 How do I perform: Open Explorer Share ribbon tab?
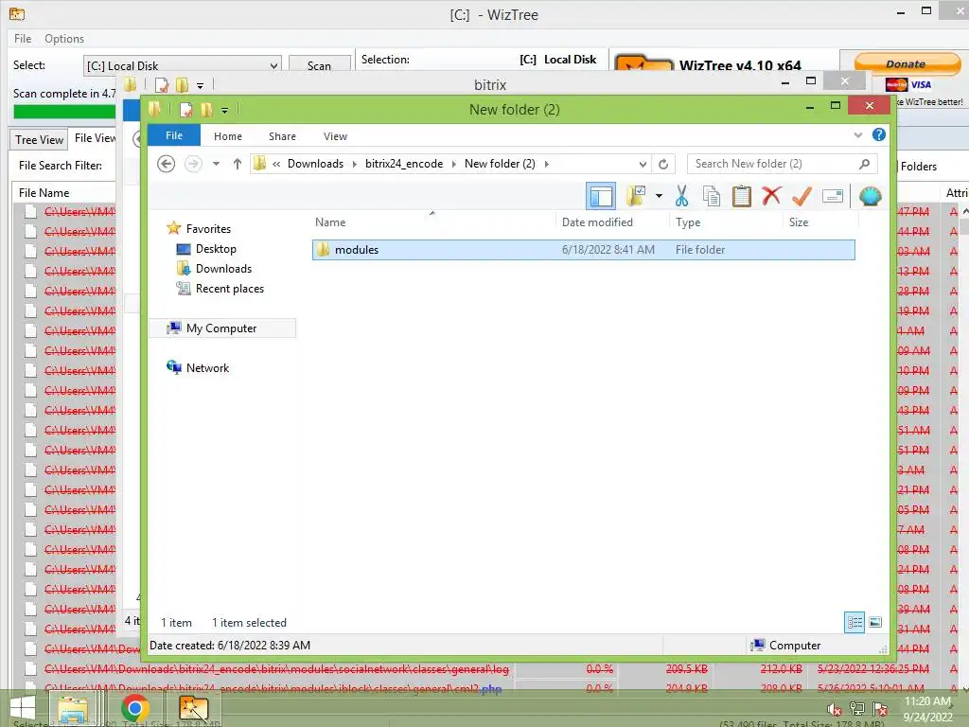282,136
